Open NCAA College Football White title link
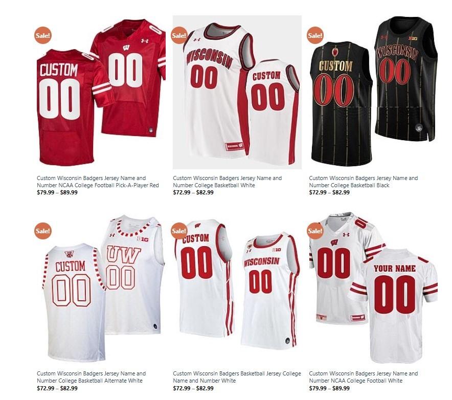 tap(364, 377)
